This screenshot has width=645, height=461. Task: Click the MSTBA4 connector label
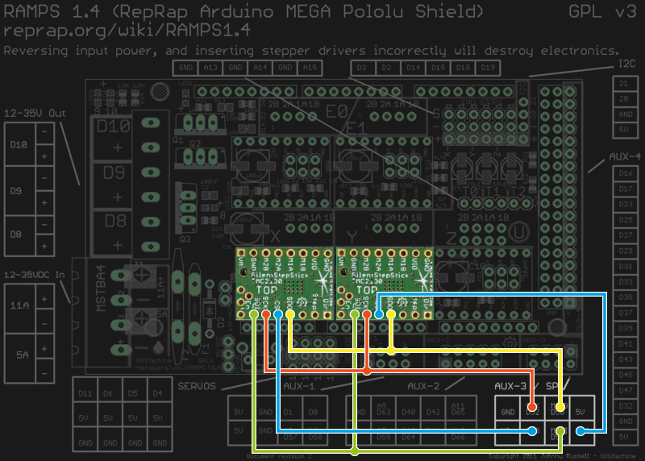pyautogui.click(x=101, y=288)
